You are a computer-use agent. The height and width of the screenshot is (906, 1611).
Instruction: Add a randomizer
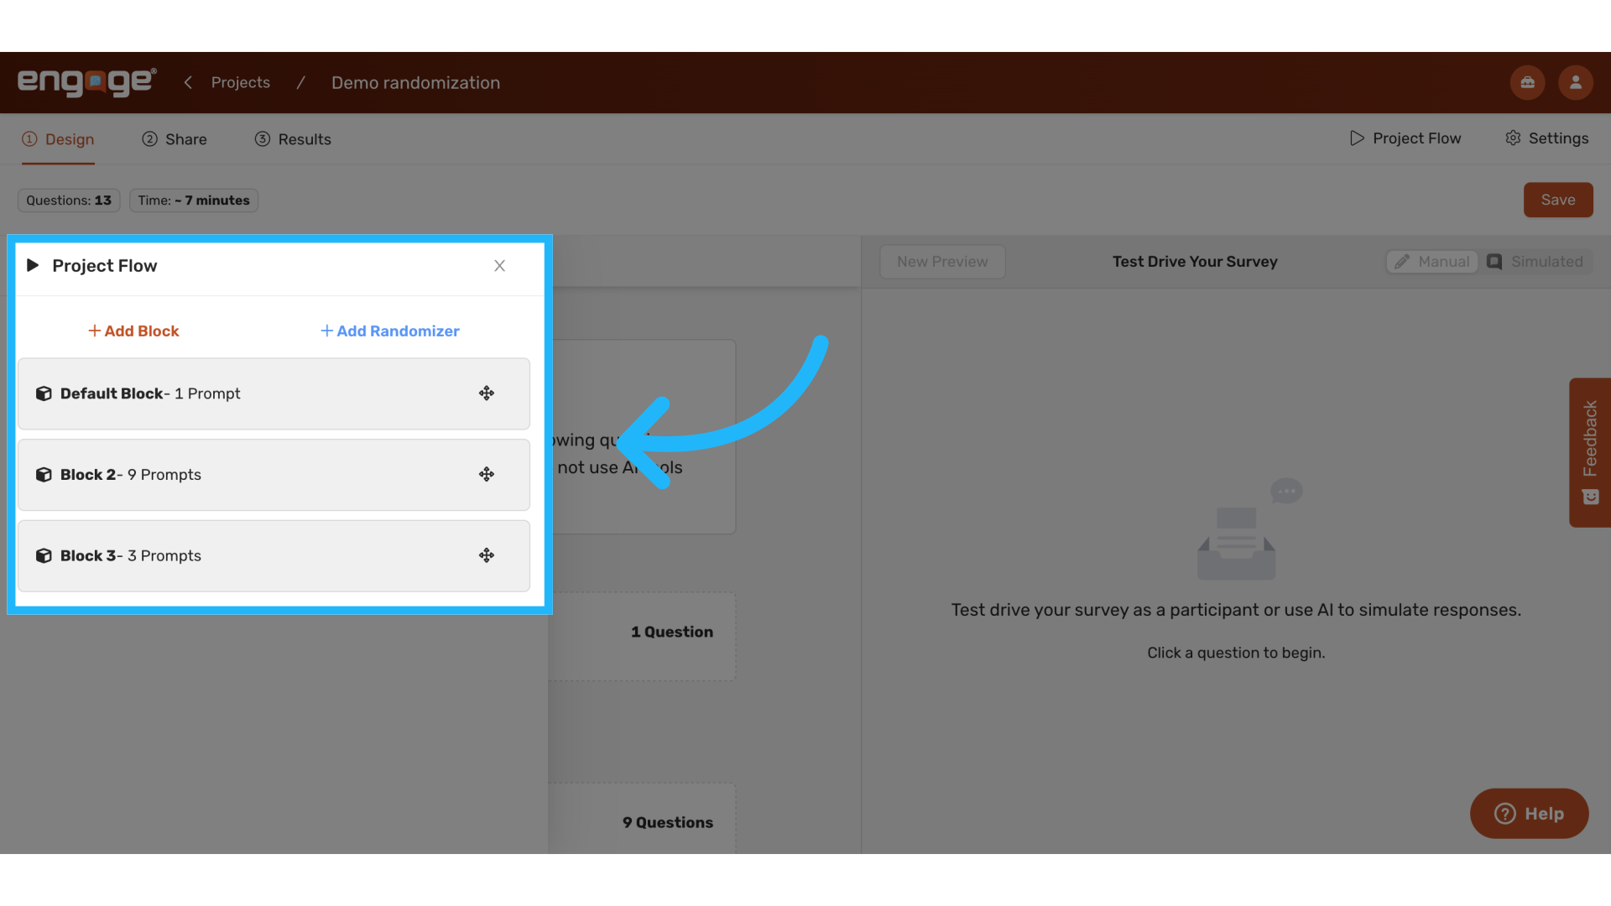point(390,331)
